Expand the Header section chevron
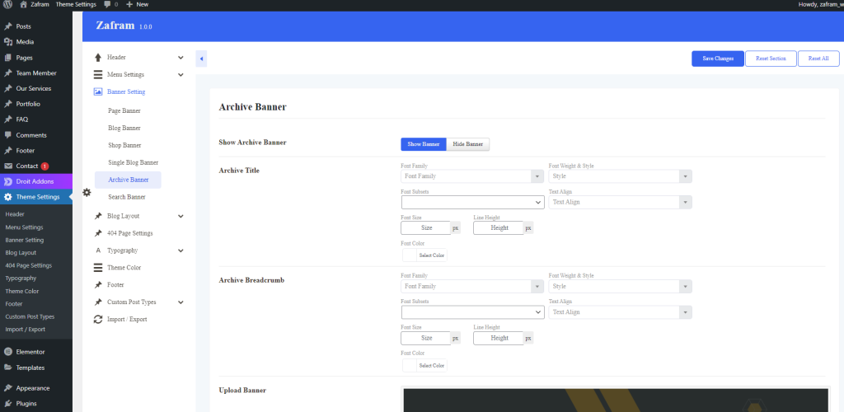 click(181, 58)
